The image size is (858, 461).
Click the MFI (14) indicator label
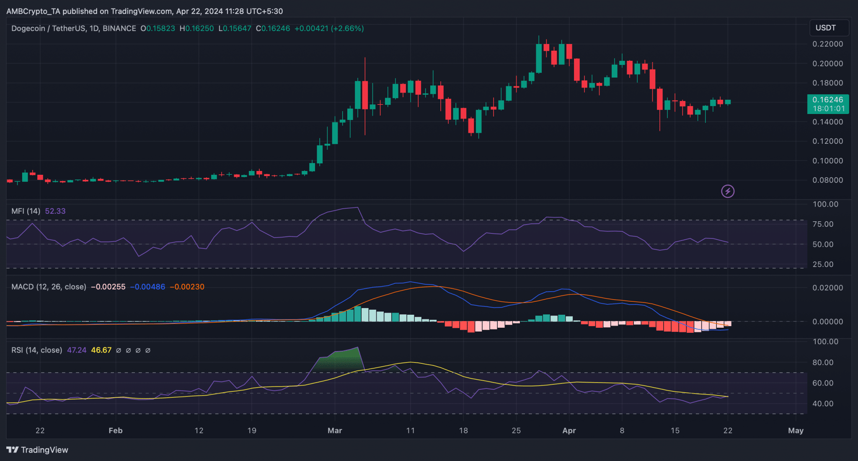tap(26, 211)
